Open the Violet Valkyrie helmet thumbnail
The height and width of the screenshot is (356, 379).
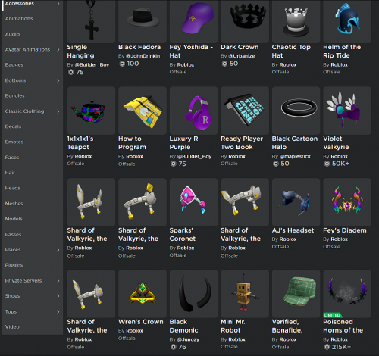click(x=347, y=111)
